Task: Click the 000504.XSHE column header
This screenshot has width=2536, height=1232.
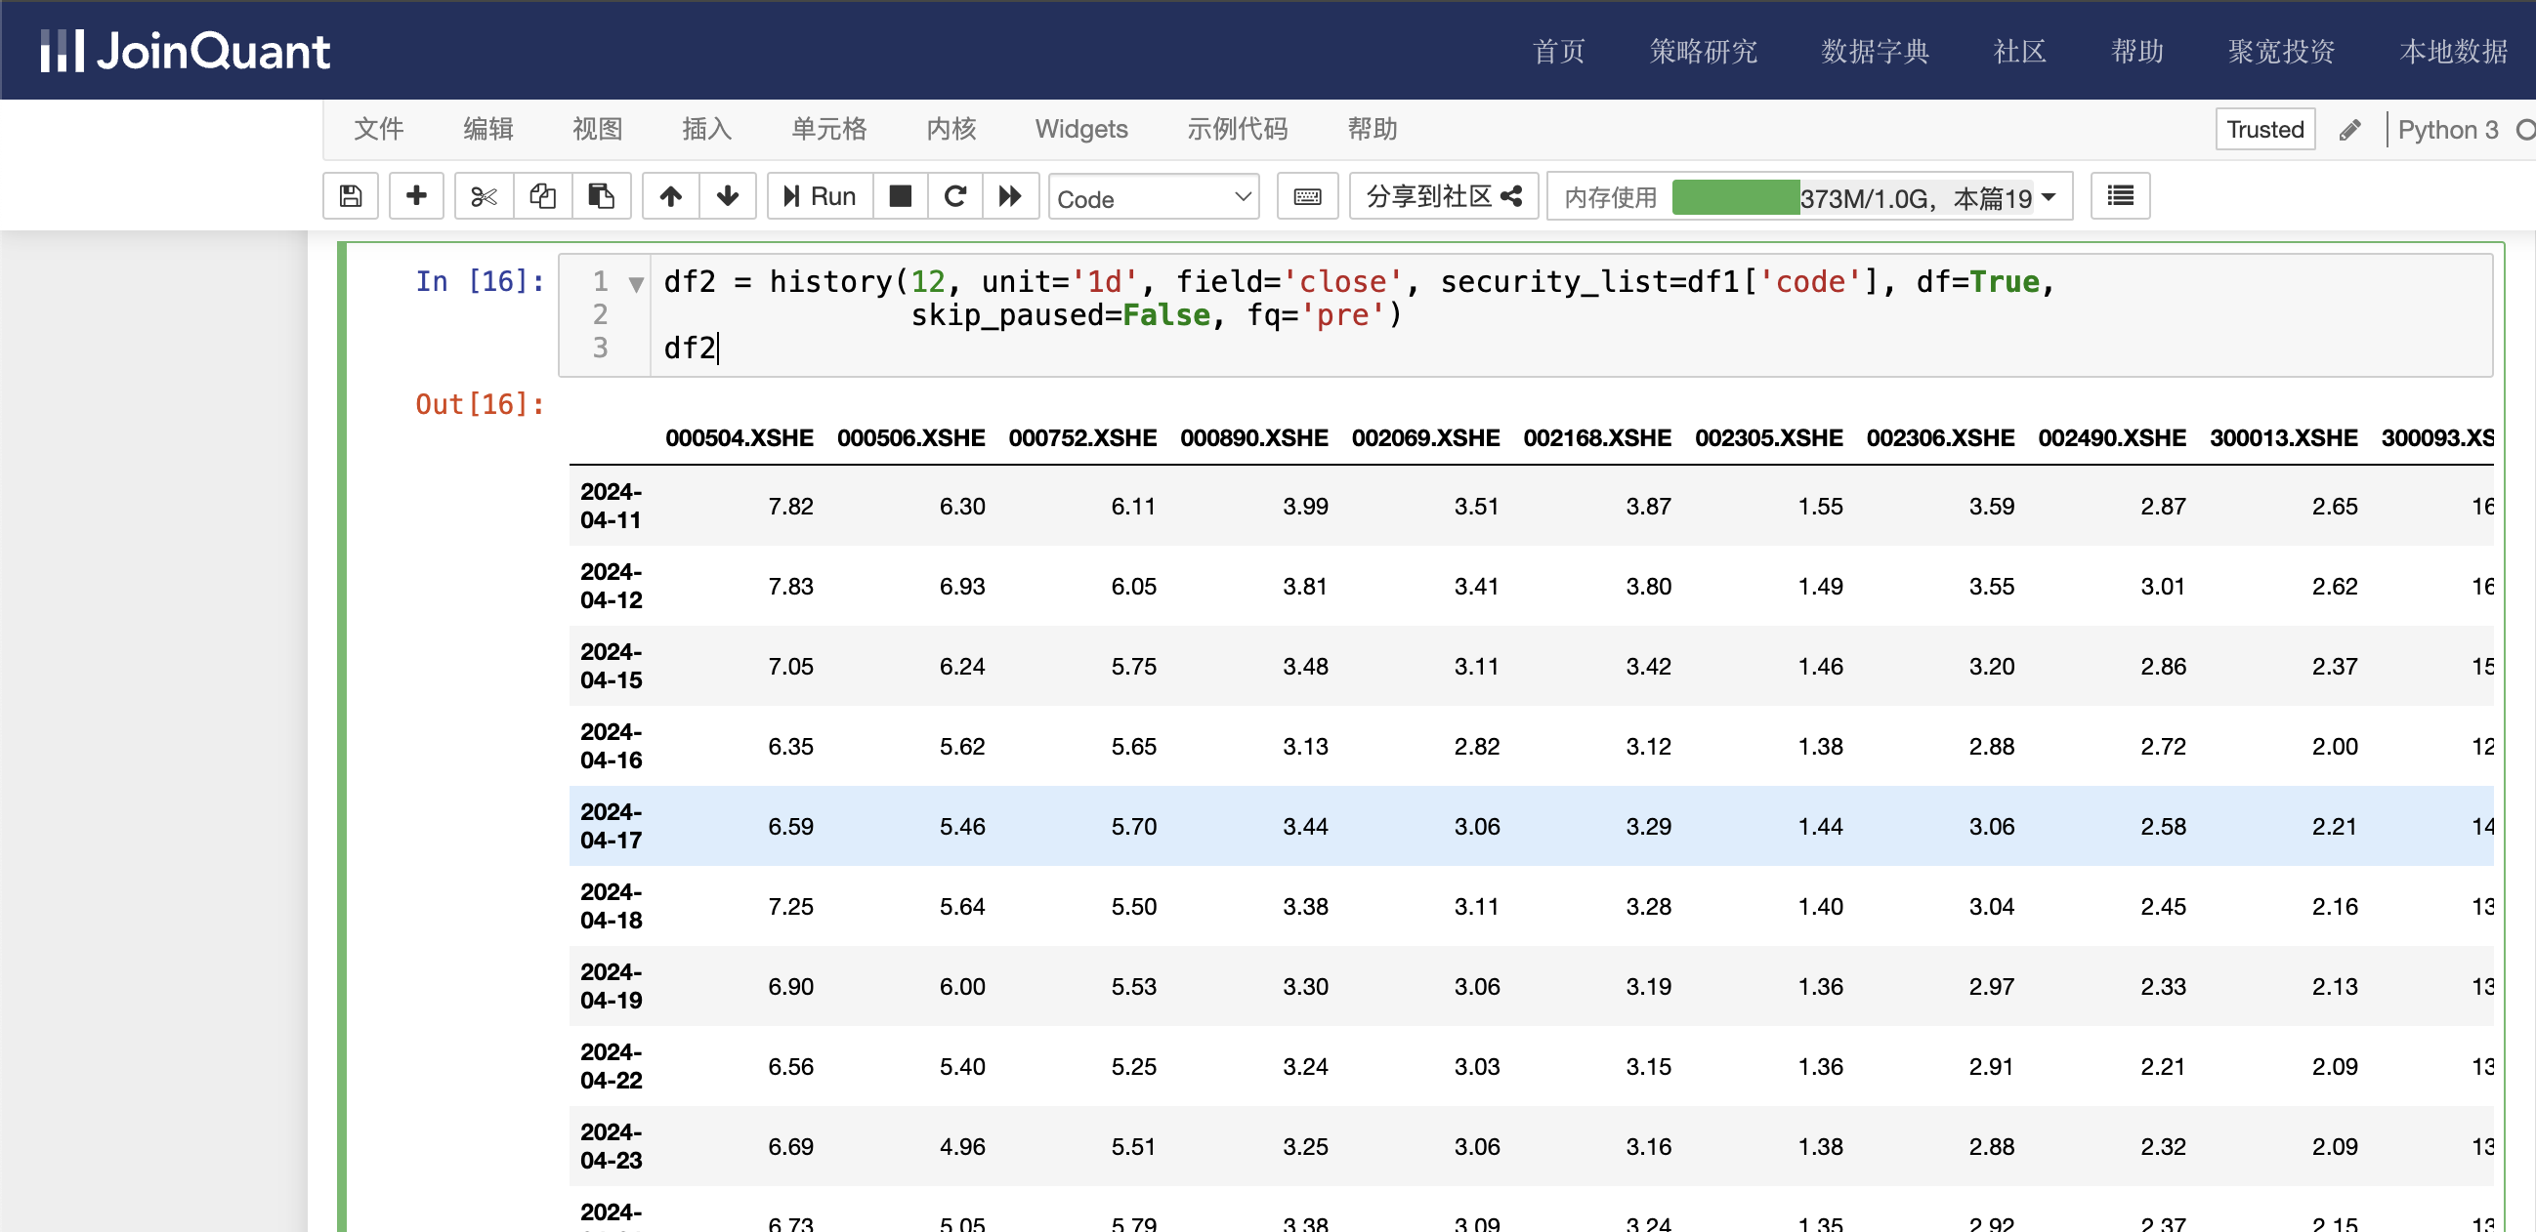Action: pyautogui.click(x=739, y=438)
